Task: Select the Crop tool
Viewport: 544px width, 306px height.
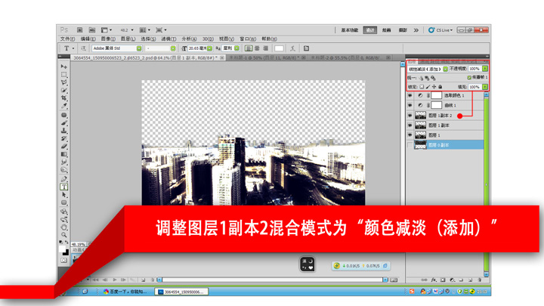Action: (63, 97)
